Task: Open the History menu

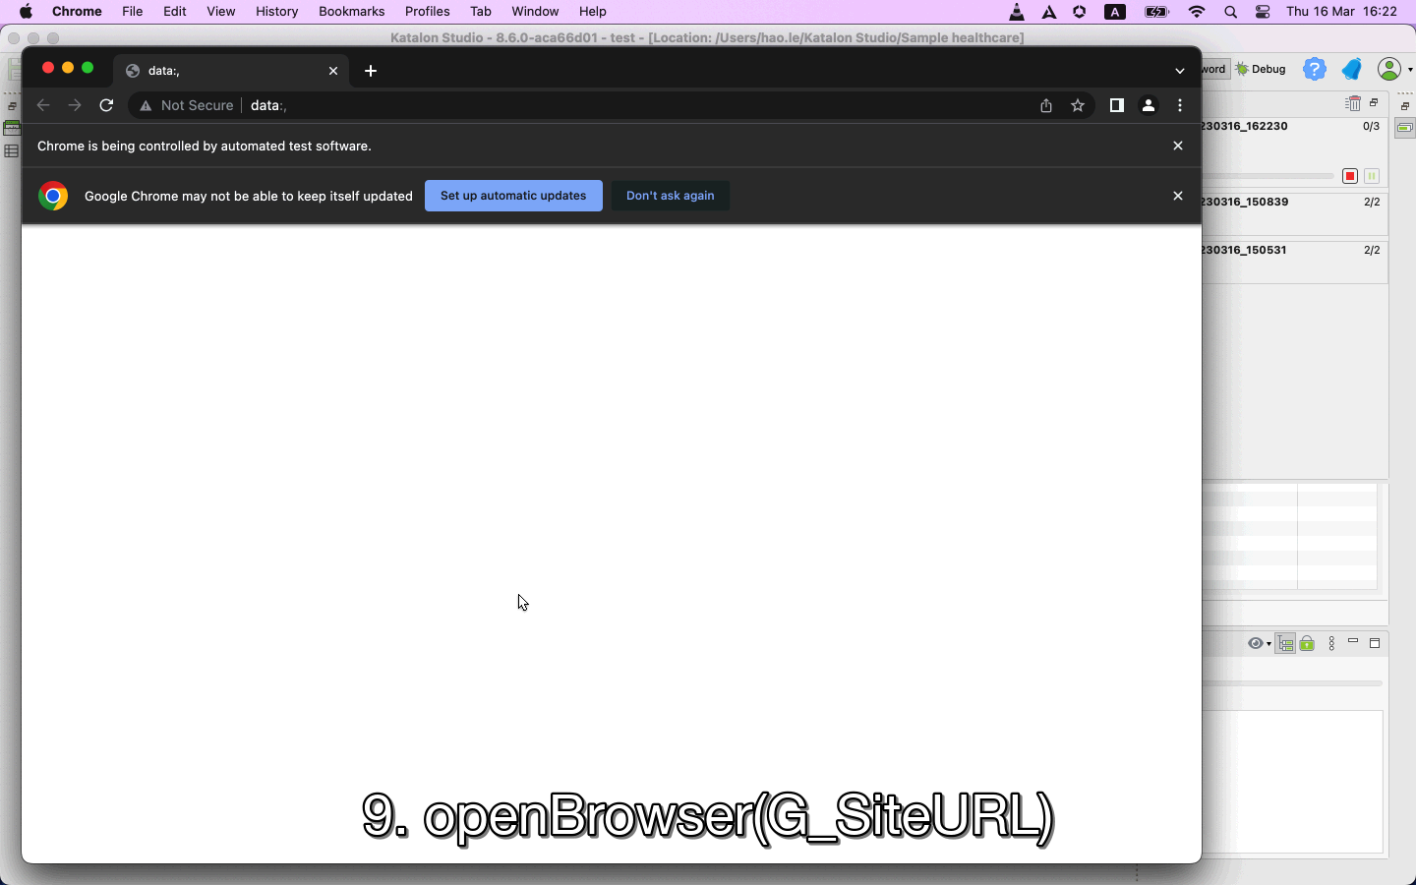Action: [x=276, y=12]
